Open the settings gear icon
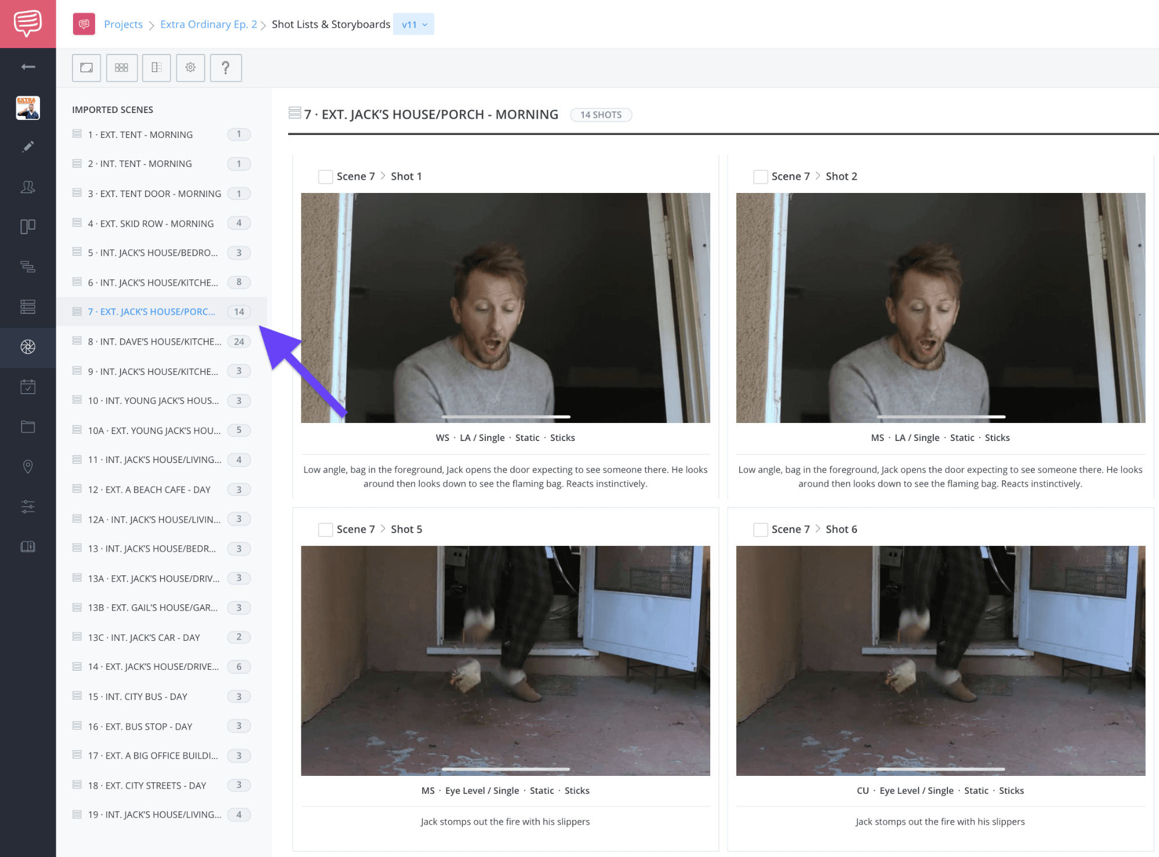The width and height of the screenshot is (1159, 857). point(190,67)
